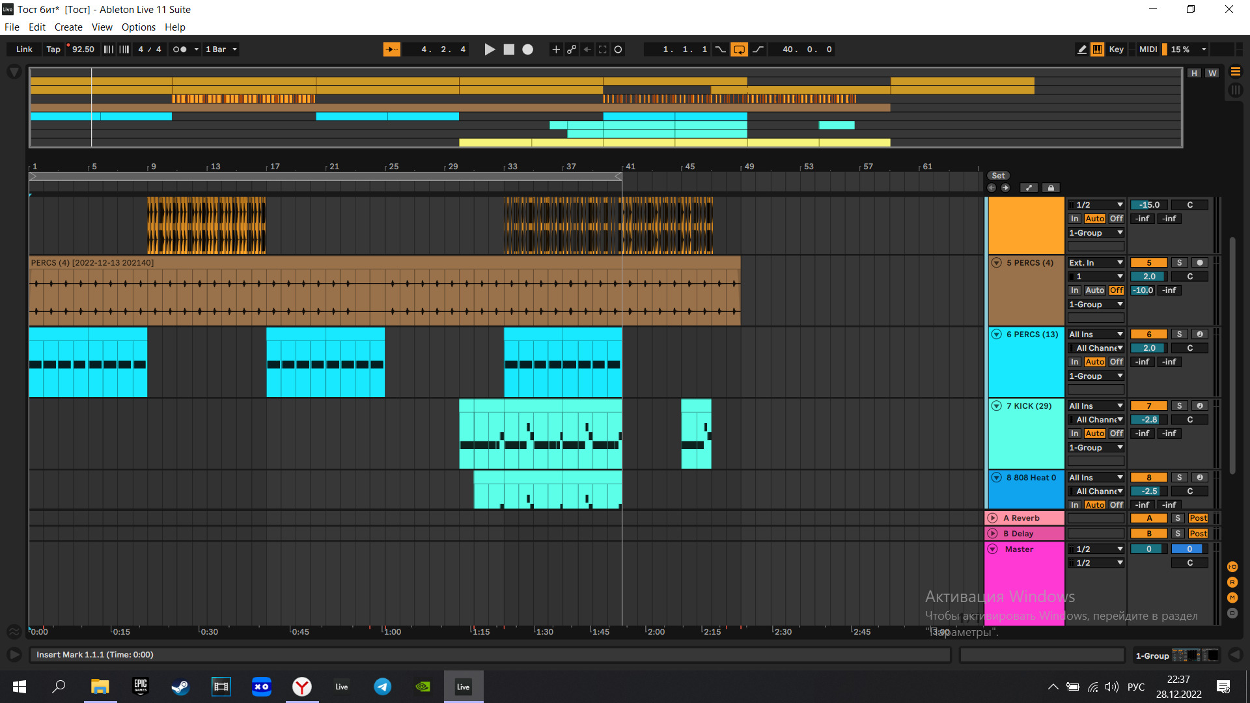
Task: Show the browser with the triangle toggle
Action: [x=14, y=72]
